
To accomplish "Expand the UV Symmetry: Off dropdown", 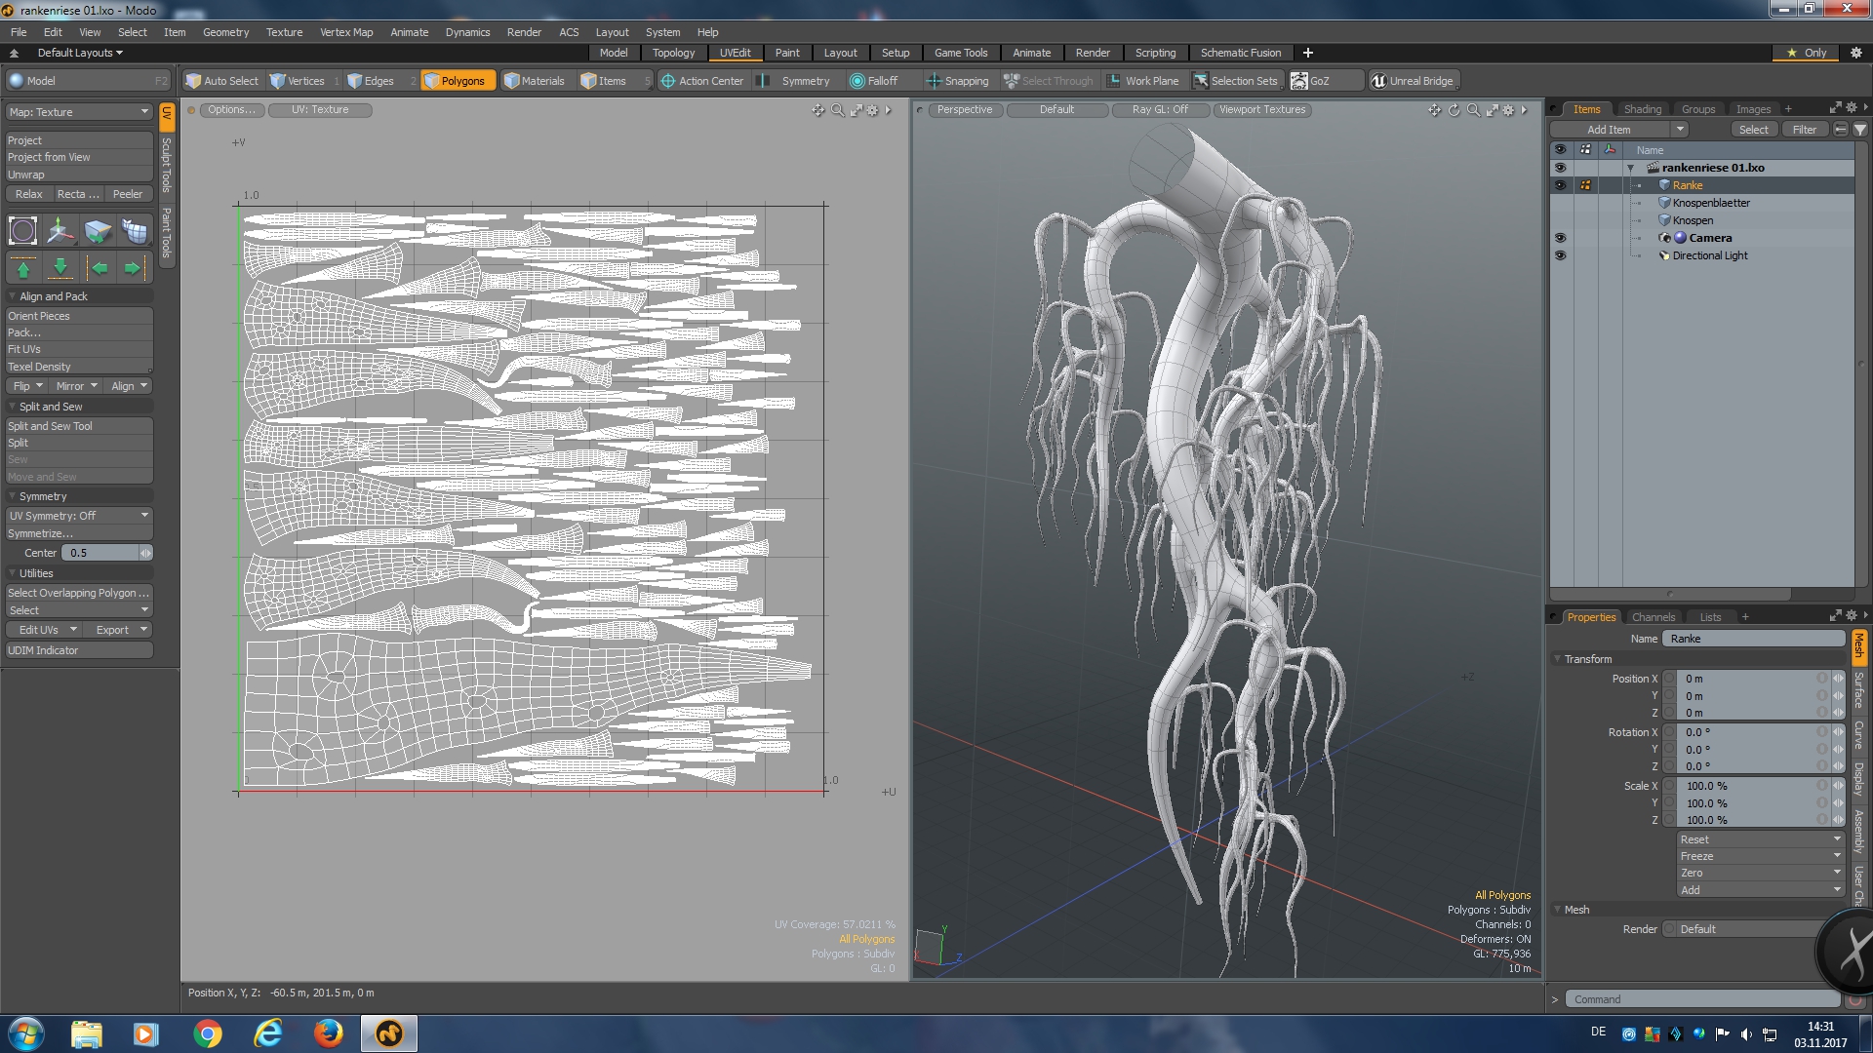I will (x=79, y=516).
